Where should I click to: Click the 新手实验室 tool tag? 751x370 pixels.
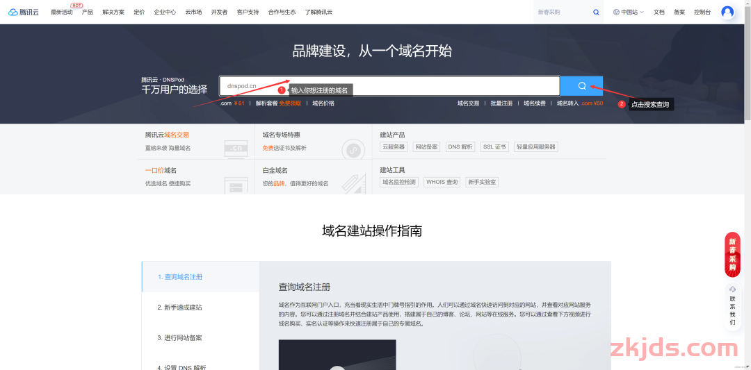[482, 182]
